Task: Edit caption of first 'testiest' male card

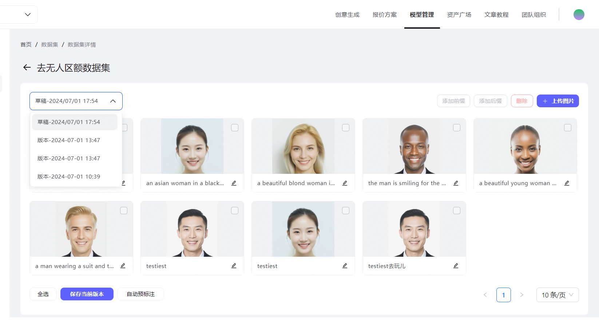Action: point(234,266)
